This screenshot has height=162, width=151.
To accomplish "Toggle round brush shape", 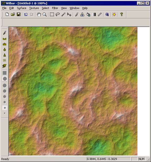I will [x=5, y=79].
